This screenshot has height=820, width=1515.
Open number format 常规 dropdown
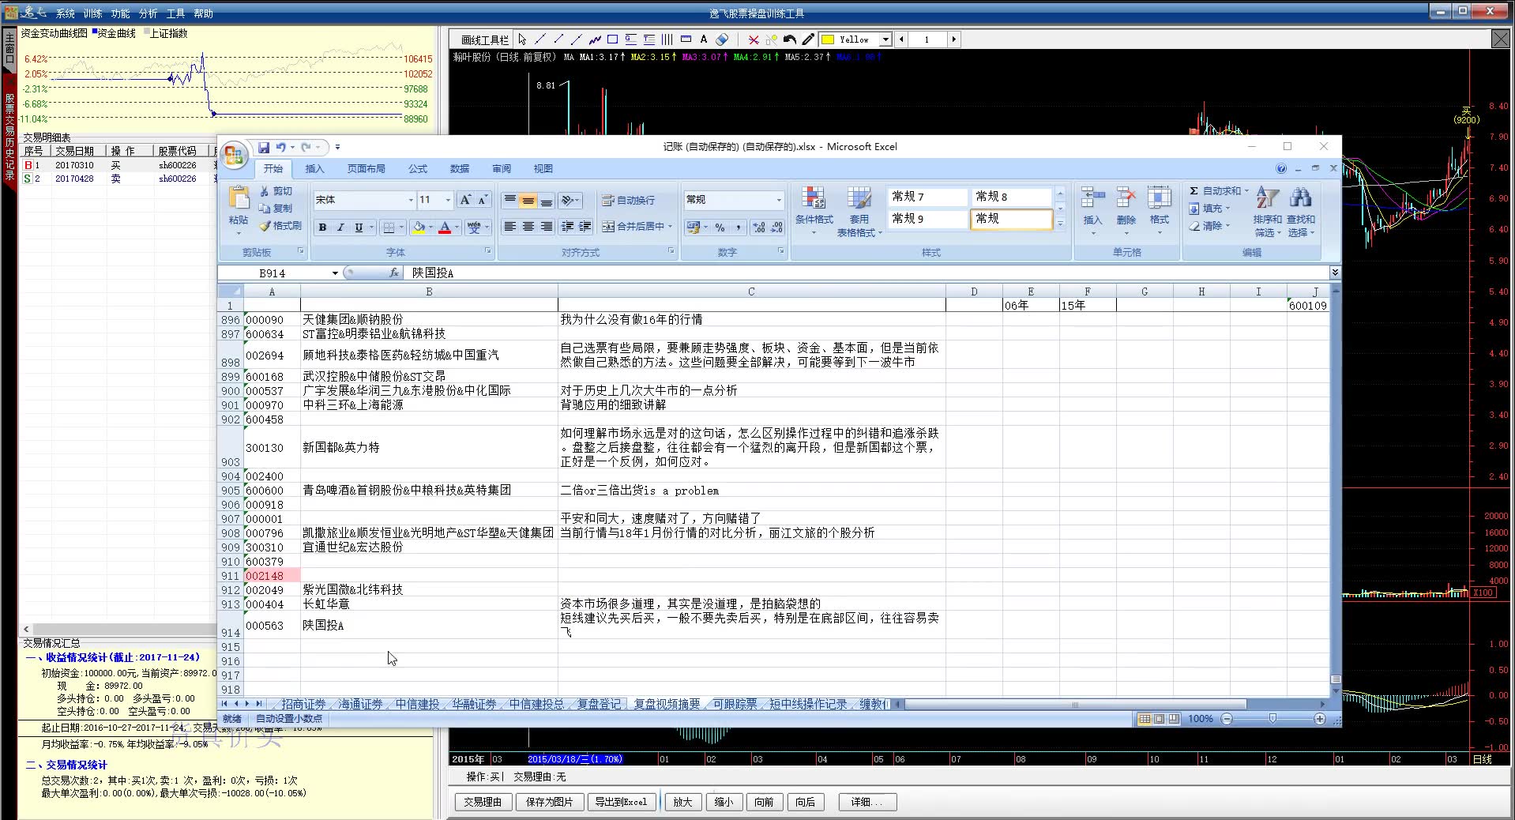click(x=779, y=200)
